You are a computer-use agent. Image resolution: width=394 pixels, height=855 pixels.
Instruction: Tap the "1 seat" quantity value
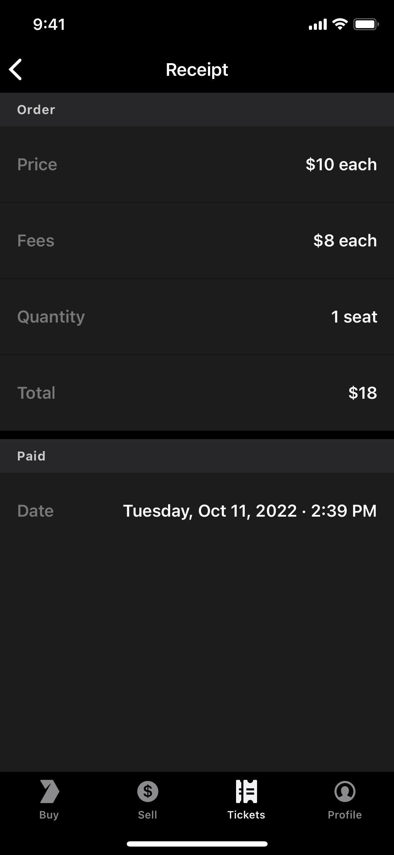coord(354,317)
